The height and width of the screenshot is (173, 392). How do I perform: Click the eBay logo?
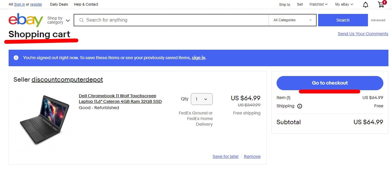[26, 20]
